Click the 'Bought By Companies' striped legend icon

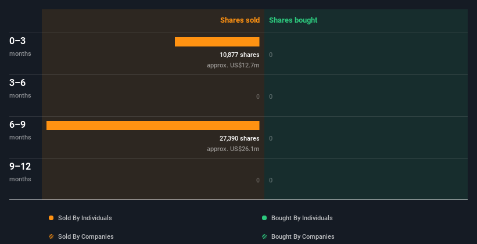[x=264, y=236]
